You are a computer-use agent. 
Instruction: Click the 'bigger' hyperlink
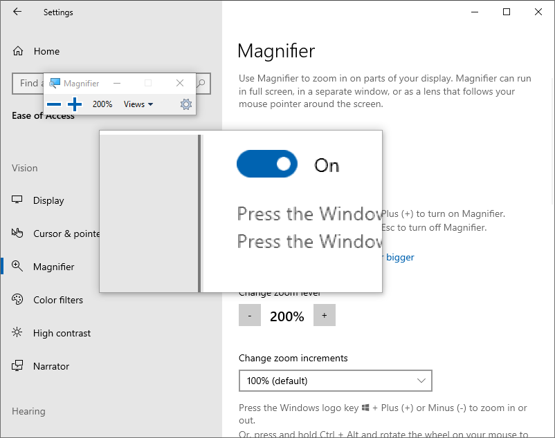click(400, 257)
